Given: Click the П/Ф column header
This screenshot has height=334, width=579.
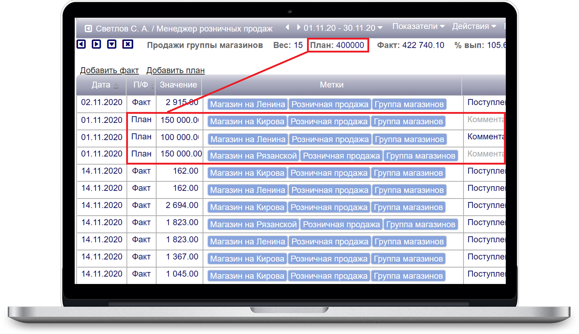Looking at the screenshot, I should point(141,85).
